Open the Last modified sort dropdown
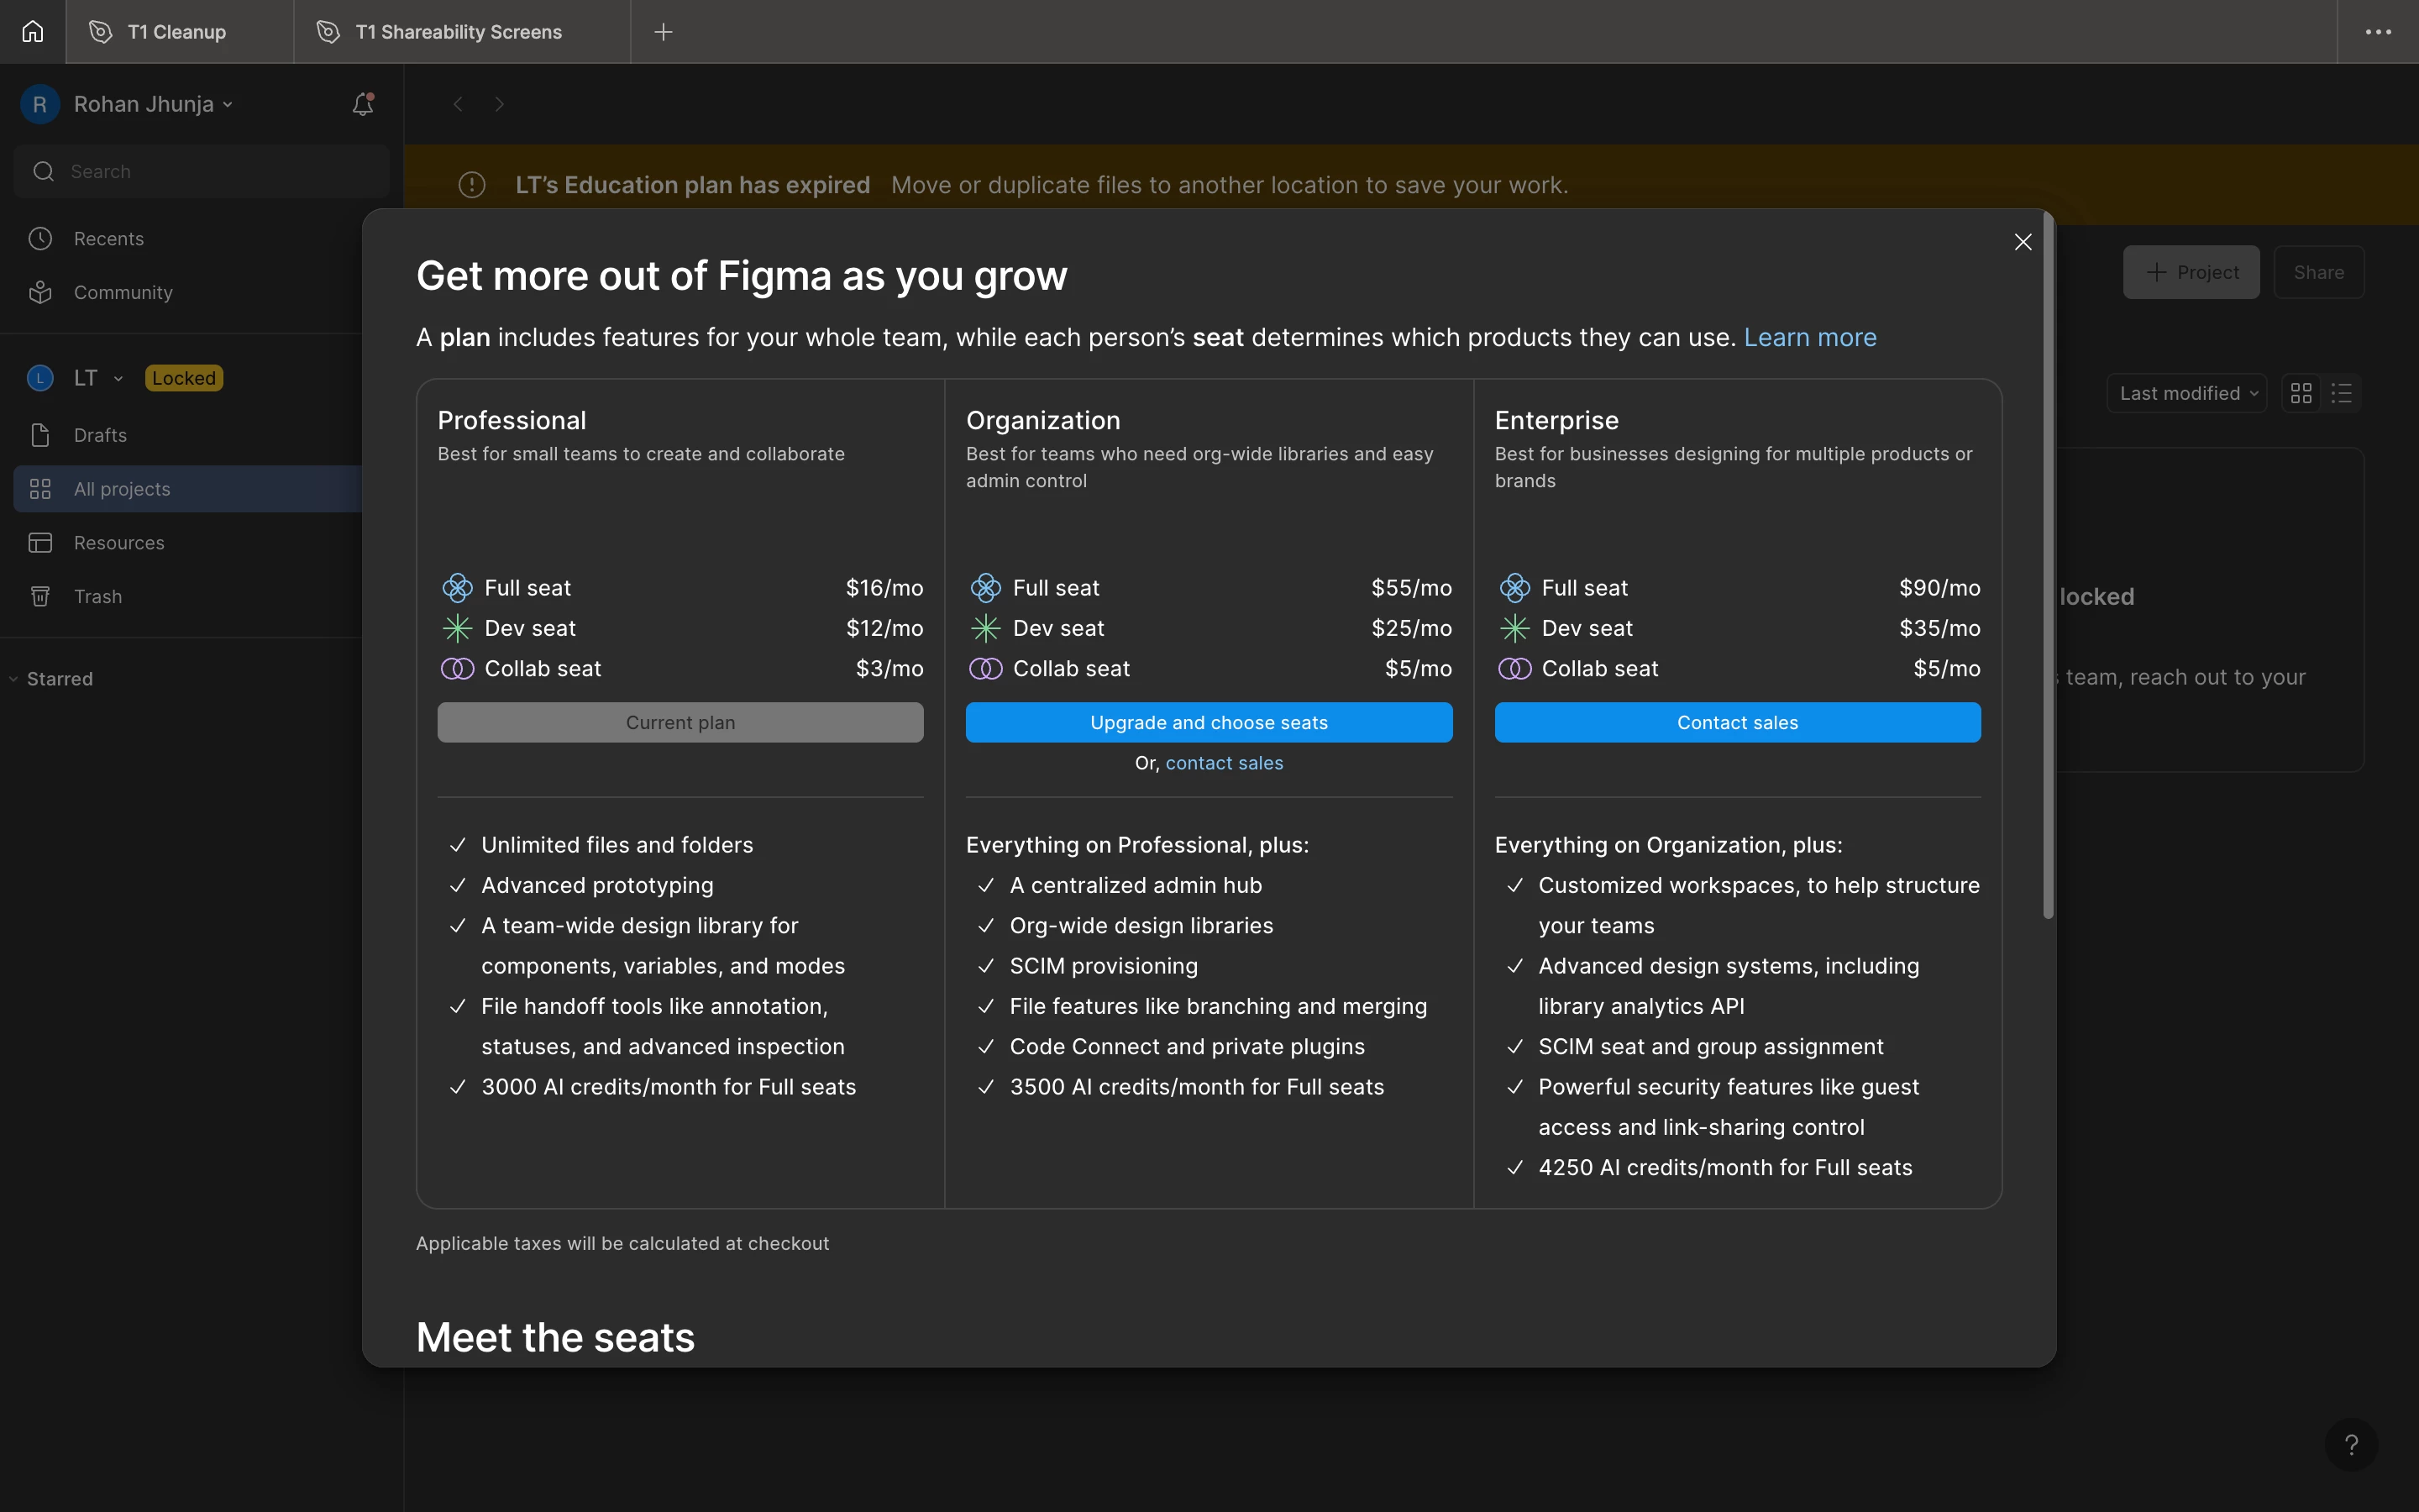The height and width of the screenshot is (1512, 2419). coord(2186,393)
